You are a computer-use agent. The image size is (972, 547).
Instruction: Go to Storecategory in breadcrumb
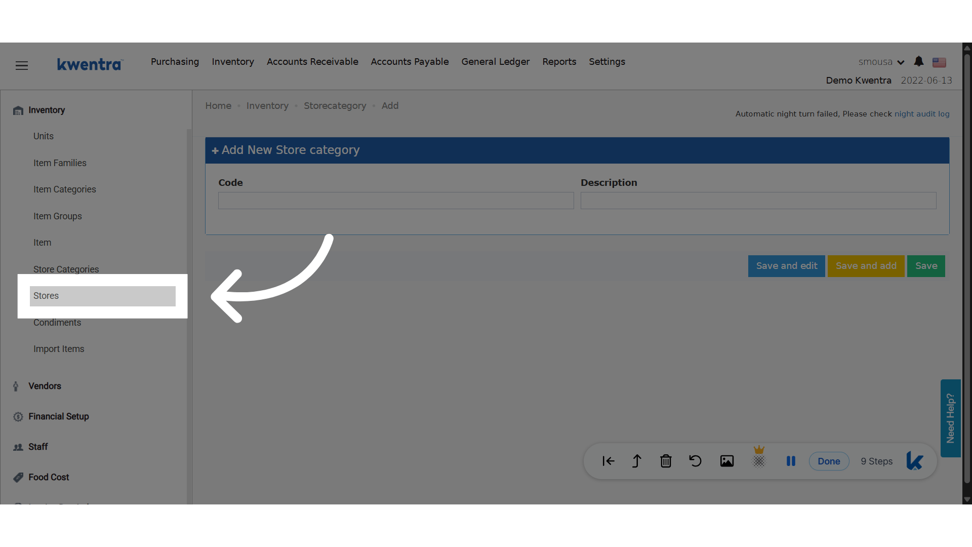(335, 106)
